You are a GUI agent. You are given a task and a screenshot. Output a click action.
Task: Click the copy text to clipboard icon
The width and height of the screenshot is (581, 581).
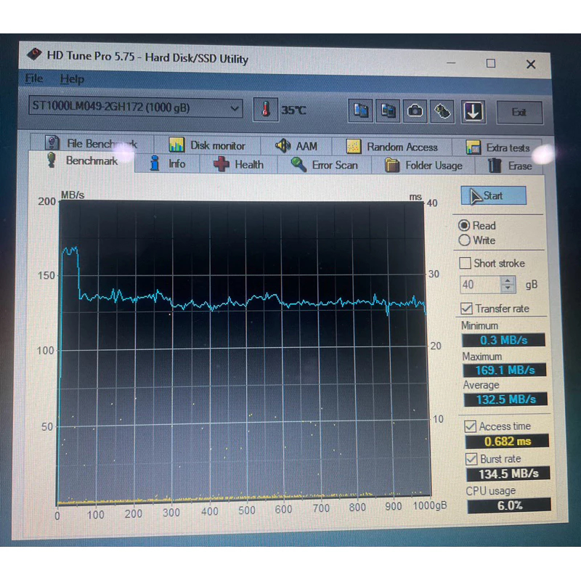pyautogui.click(x=361, y=111)
